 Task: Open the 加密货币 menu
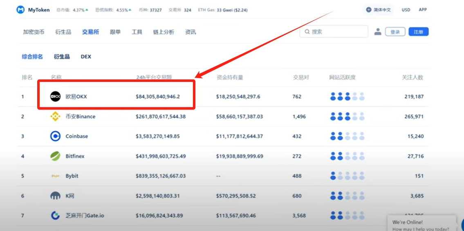(x=34, y=32)
